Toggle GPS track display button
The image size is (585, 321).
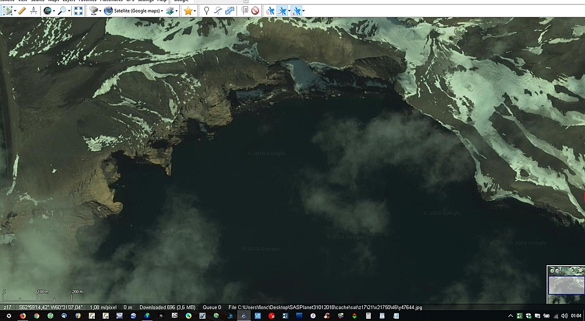coord(282,11)
